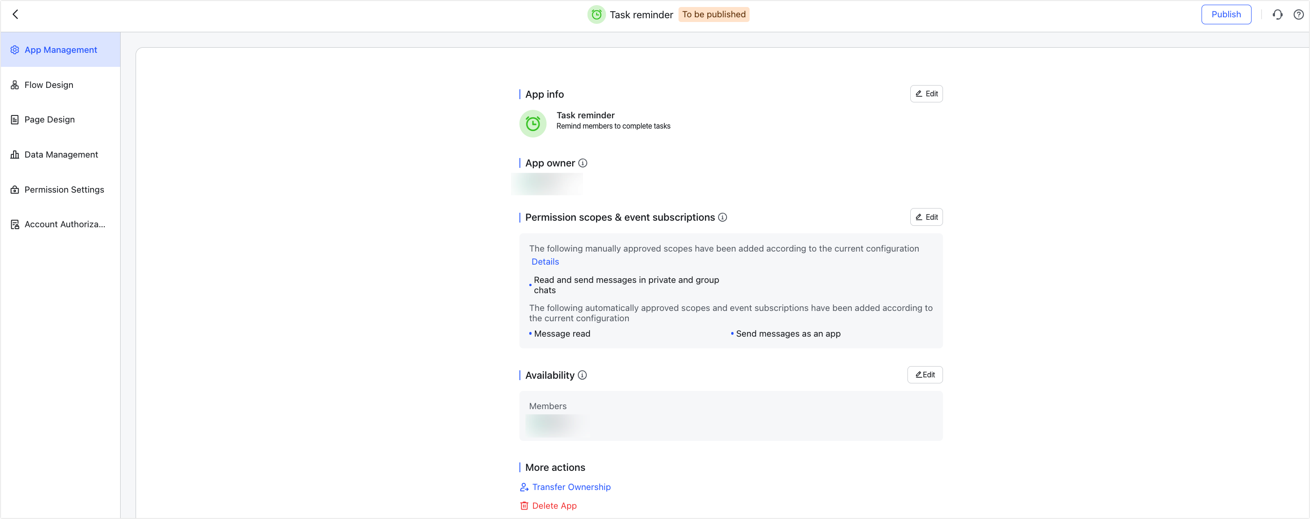Click the back arrow at top left
This screenshot has height=519, width=1310.
pos(16,14)
